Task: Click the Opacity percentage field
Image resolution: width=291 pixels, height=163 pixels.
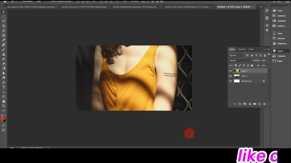Action: [264, 60]
